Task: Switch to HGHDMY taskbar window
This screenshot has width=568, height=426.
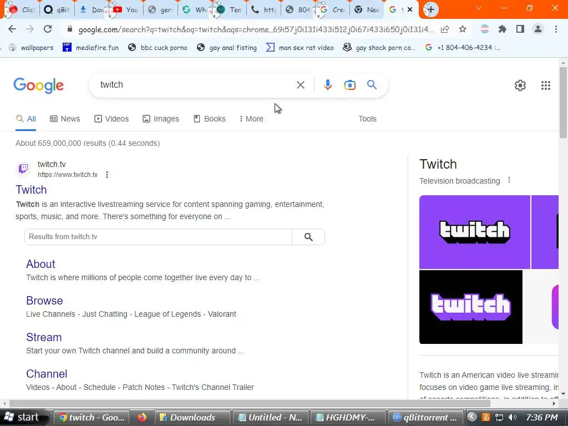Action: (348, 417)
